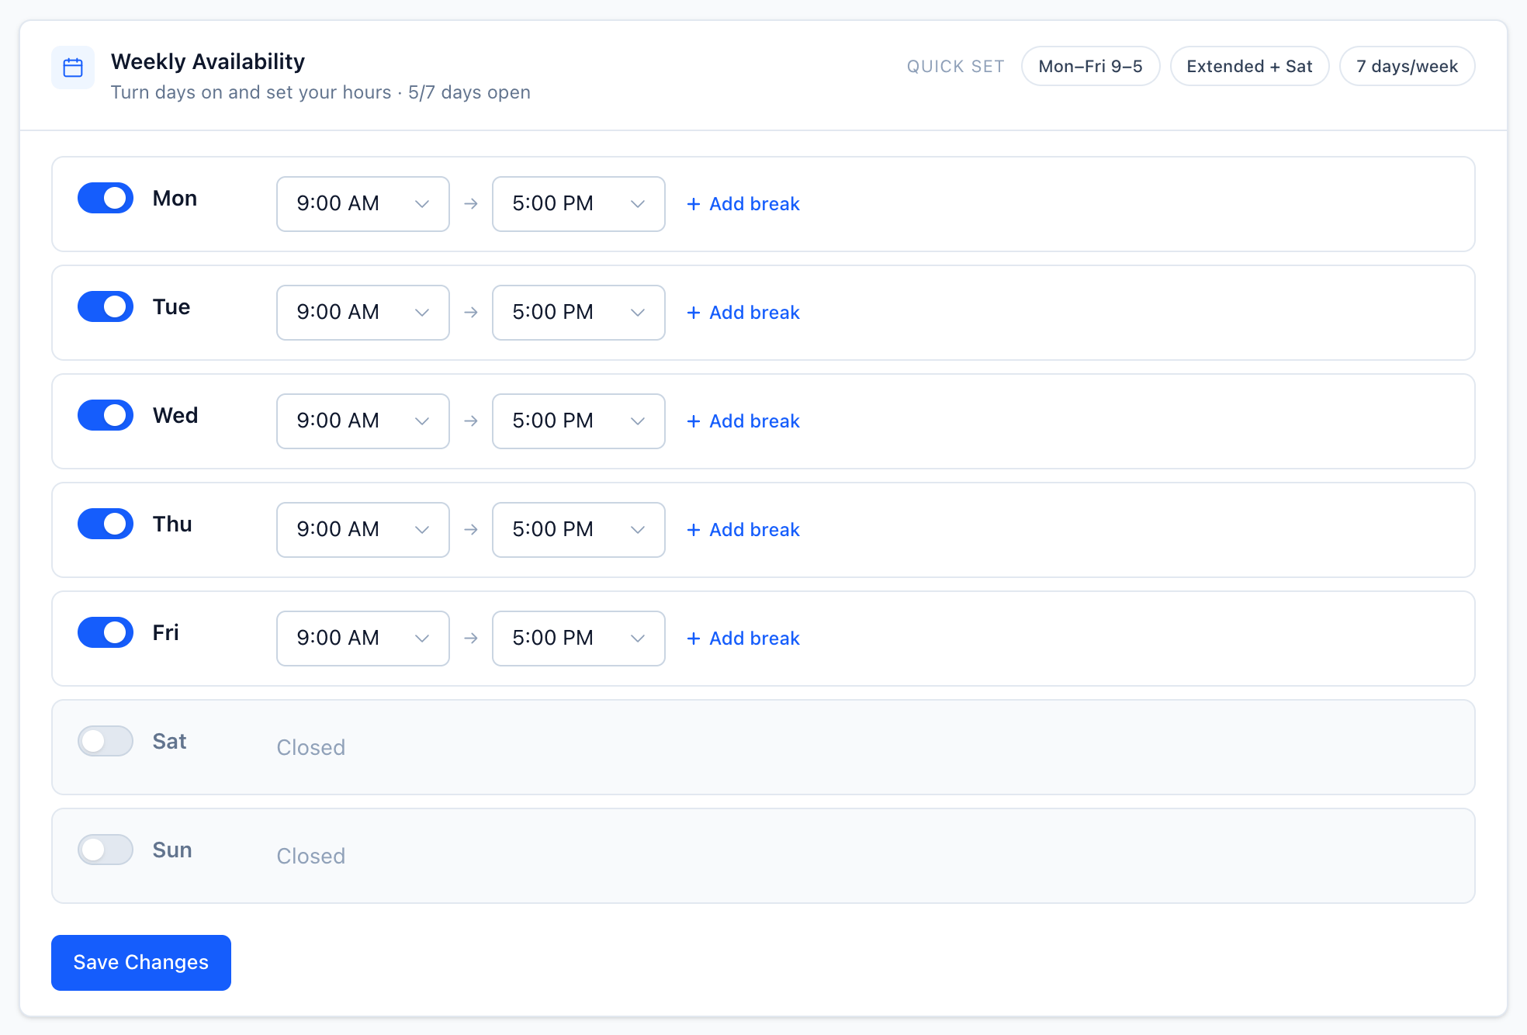
Task: Add a break on Thursday
Action: [x=743, y=530]
